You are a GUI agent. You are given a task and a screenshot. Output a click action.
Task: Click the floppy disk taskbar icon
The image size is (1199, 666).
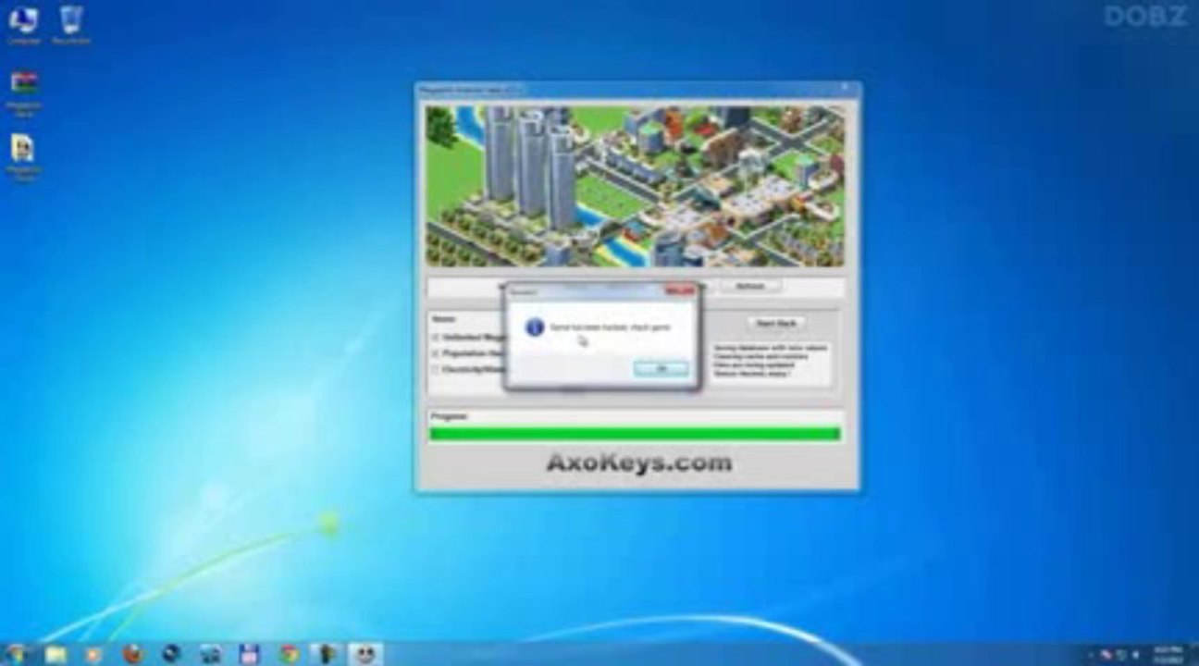point(249,654)
